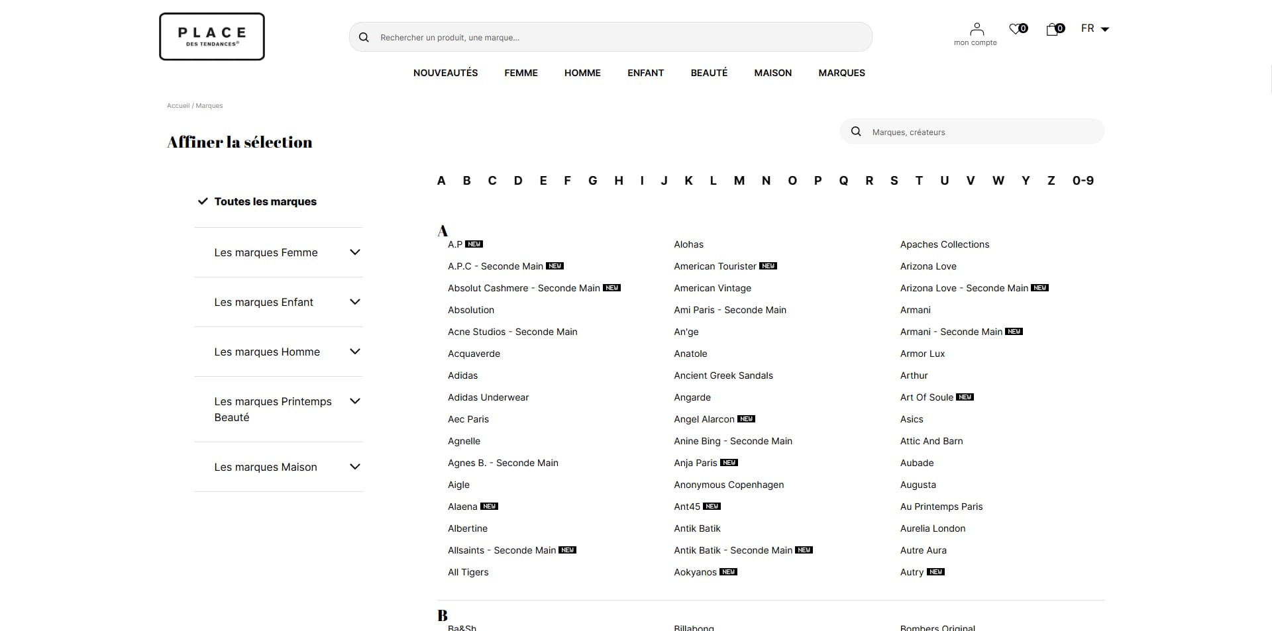
Task: Open Acne Studios - Seconde Main brand
Action: pos(513,332)
